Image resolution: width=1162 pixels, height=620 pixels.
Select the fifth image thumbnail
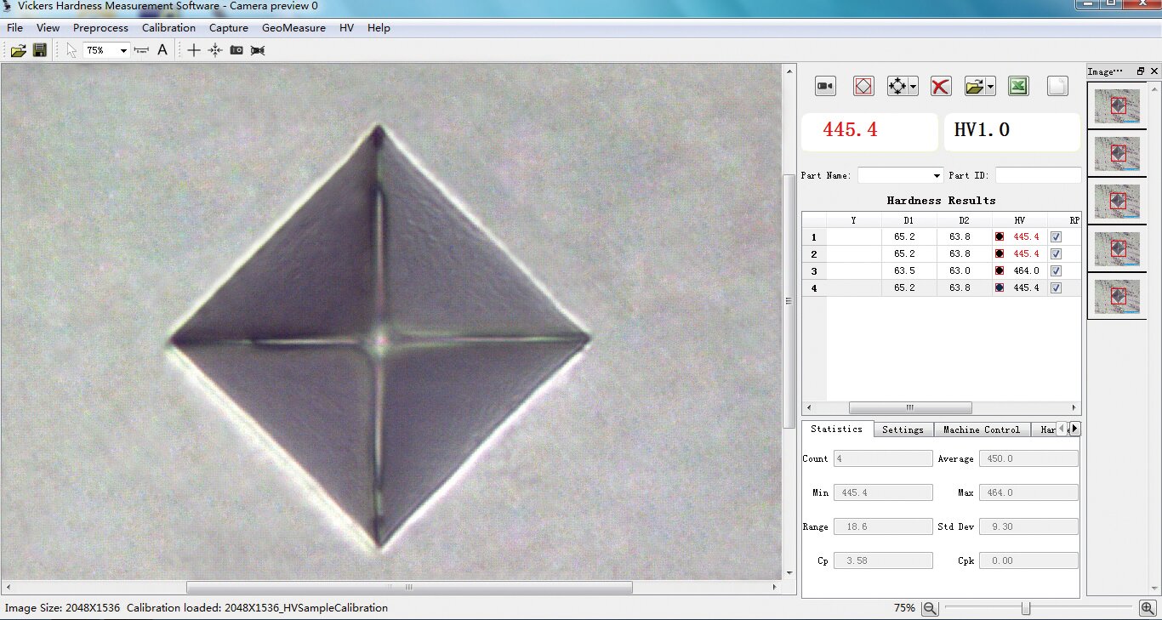click(1117, 297)
